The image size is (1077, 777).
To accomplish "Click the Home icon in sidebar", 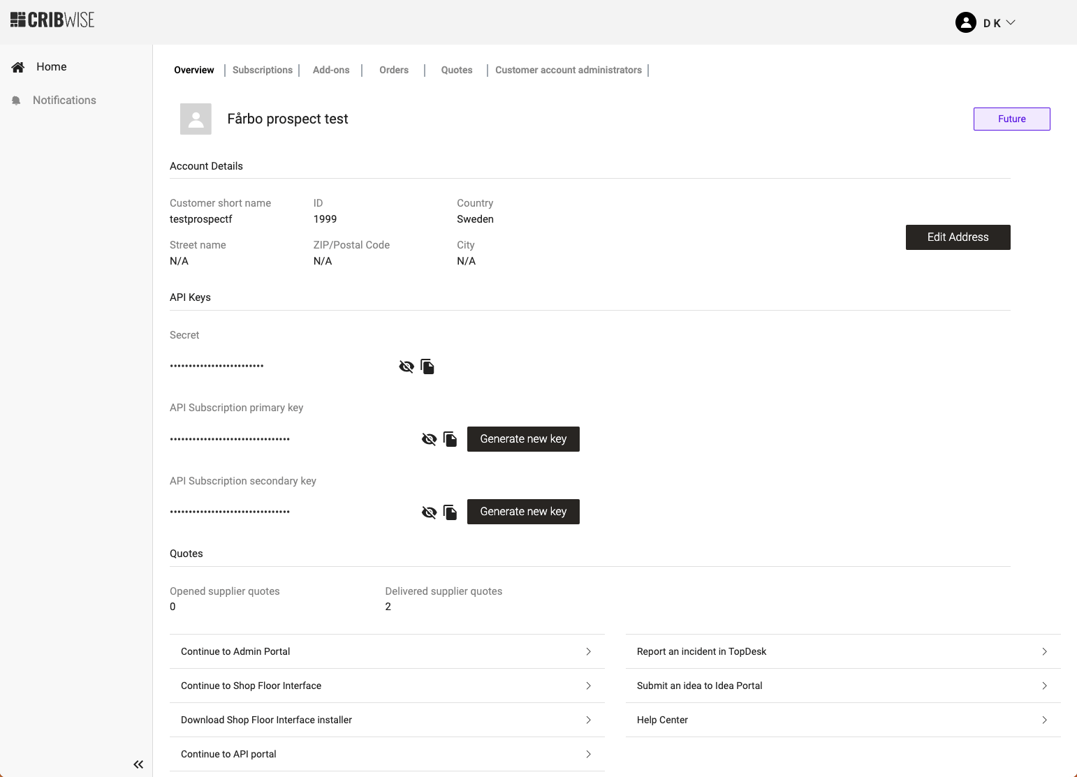I will [18, 67].
